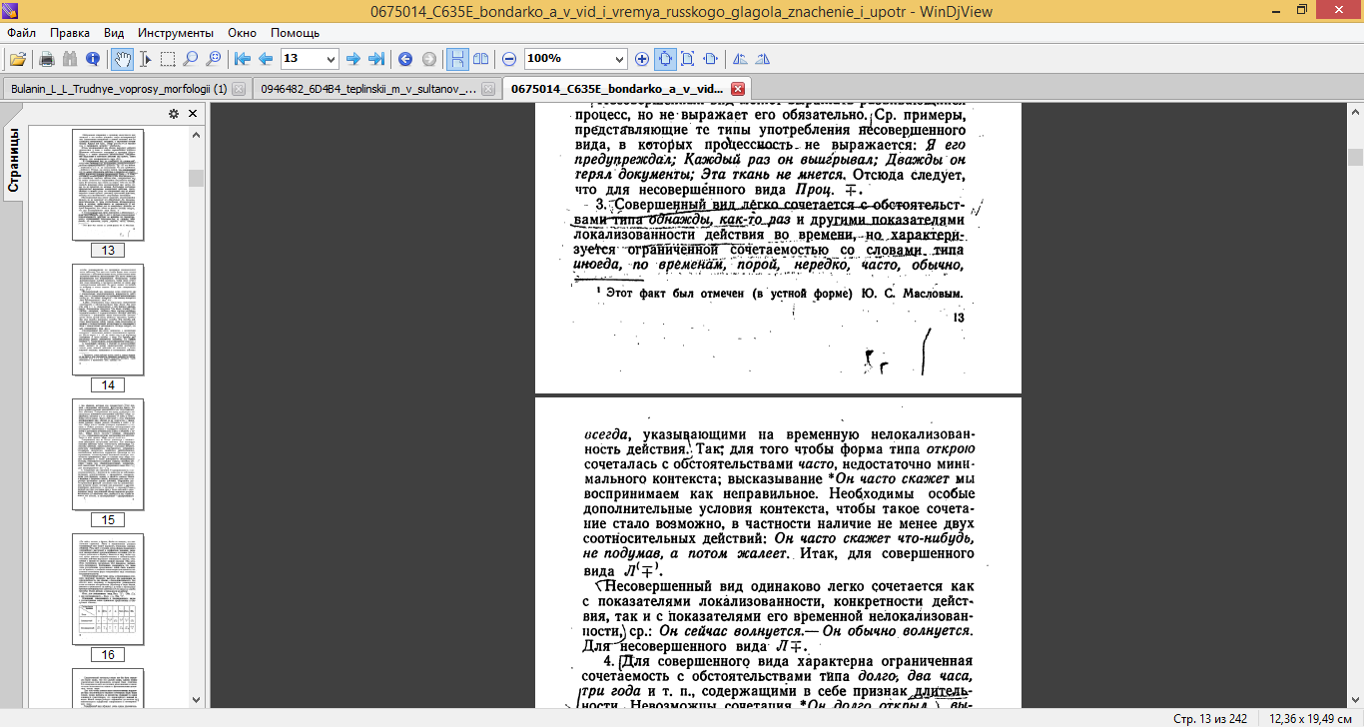Click thumbnails panel scroll up arrow
Image resolution: width=1364 pixels, height=727 pixels.
196,133
